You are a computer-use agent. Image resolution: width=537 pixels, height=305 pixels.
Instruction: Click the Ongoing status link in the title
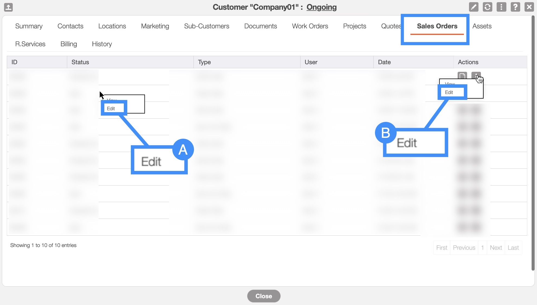321,7
